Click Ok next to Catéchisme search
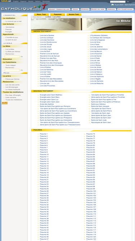Viewport: 135px width, 241px height. (22, 70)
